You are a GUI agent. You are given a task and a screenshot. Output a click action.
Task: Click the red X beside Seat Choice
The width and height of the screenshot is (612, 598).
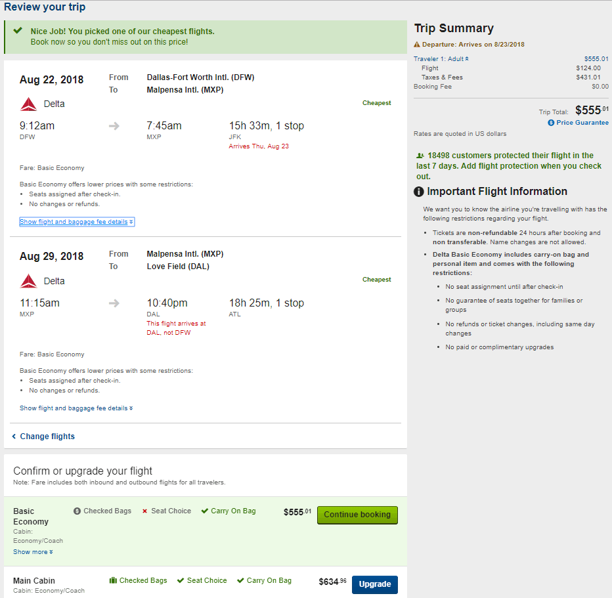coord(145,511)
